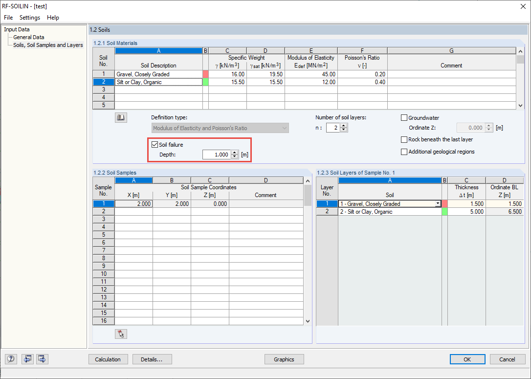Click the Calculation button
The height and width of the screenshot is (379, 531).
pyautogui.click(x=108, y=359)
